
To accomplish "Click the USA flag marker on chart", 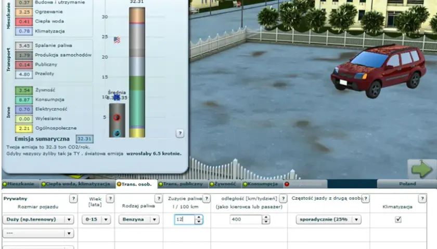I will tap(117, 40).
